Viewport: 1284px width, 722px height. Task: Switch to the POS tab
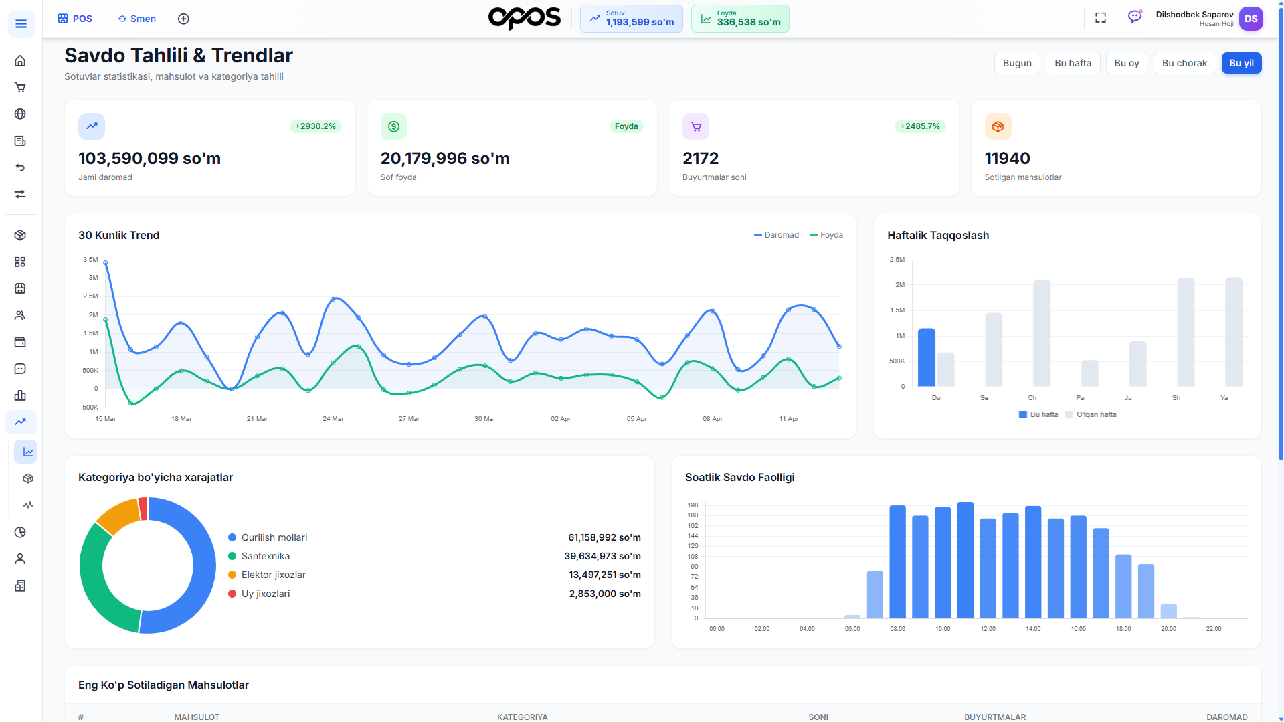coord(75,19)
